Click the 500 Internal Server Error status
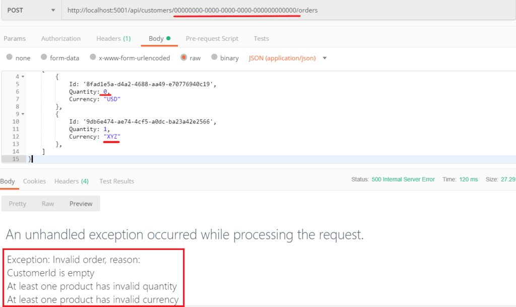The image size is (516, 307). 403,179
